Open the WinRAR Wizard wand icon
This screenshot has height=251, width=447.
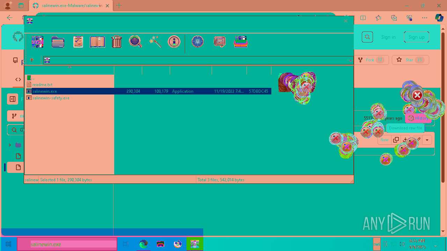click(x=155, y=42)
